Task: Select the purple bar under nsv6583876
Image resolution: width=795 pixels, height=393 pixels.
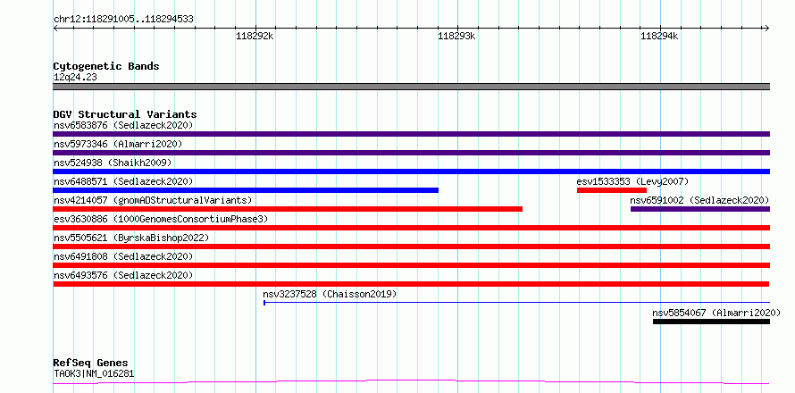Action: [x=411, y=134]
